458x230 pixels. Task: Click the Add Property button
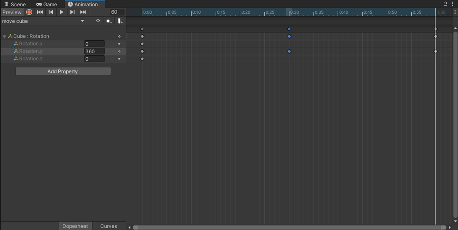[x=63, y=71]
